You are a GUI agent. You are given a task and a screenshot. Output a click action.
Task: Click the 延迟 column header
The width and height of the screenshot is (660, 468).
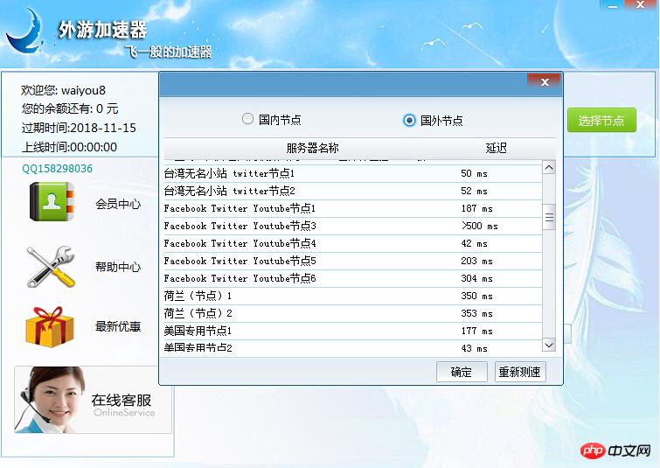coord(496,149)
